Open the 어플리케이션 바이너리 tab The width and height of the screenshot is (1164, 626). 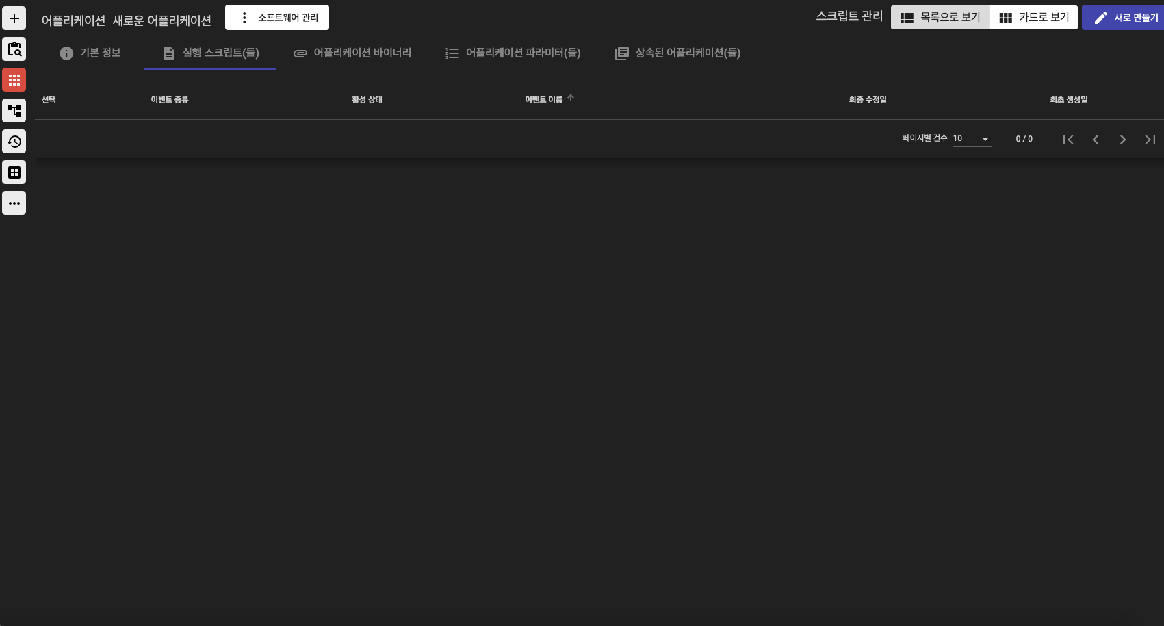pyautogui.click(x=352, y=53)
